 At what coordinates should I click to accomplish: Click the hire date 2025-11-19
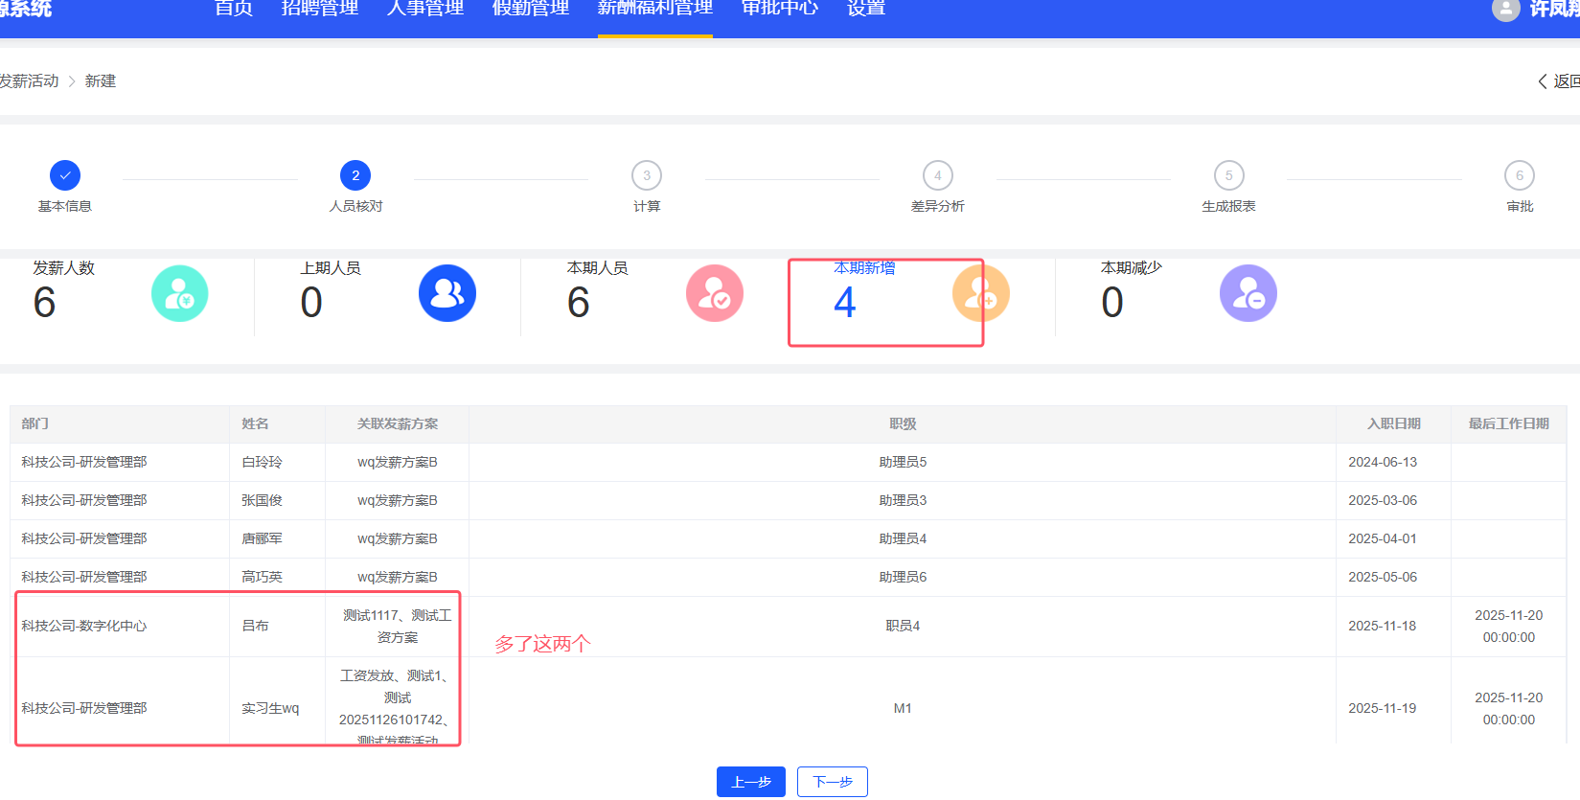[1383, 708]
